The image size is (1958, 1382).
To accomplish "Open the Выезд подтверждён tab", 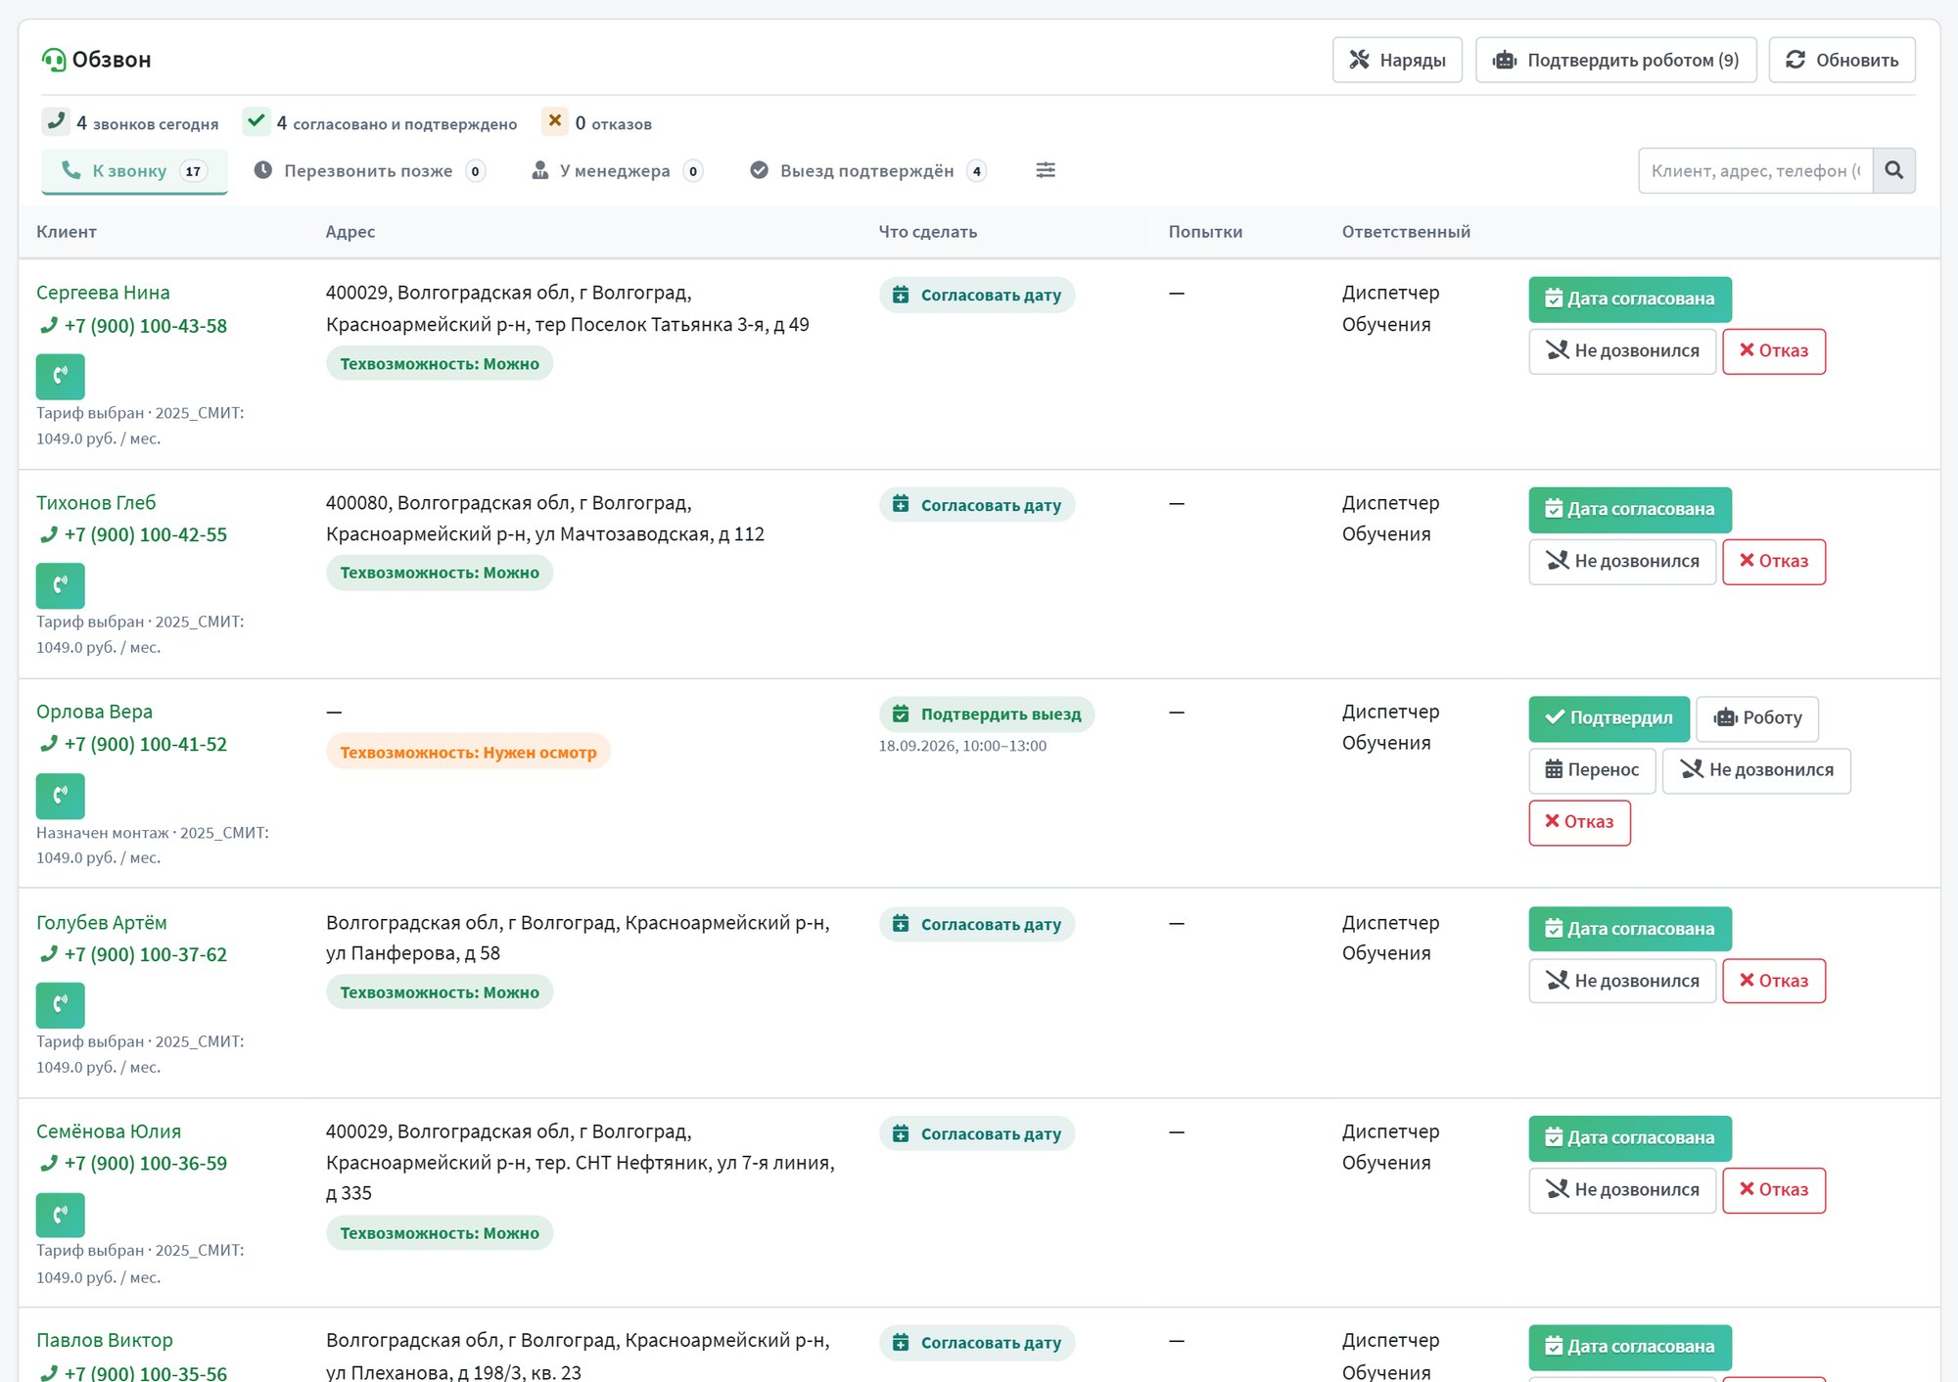I will click(867, 171).
